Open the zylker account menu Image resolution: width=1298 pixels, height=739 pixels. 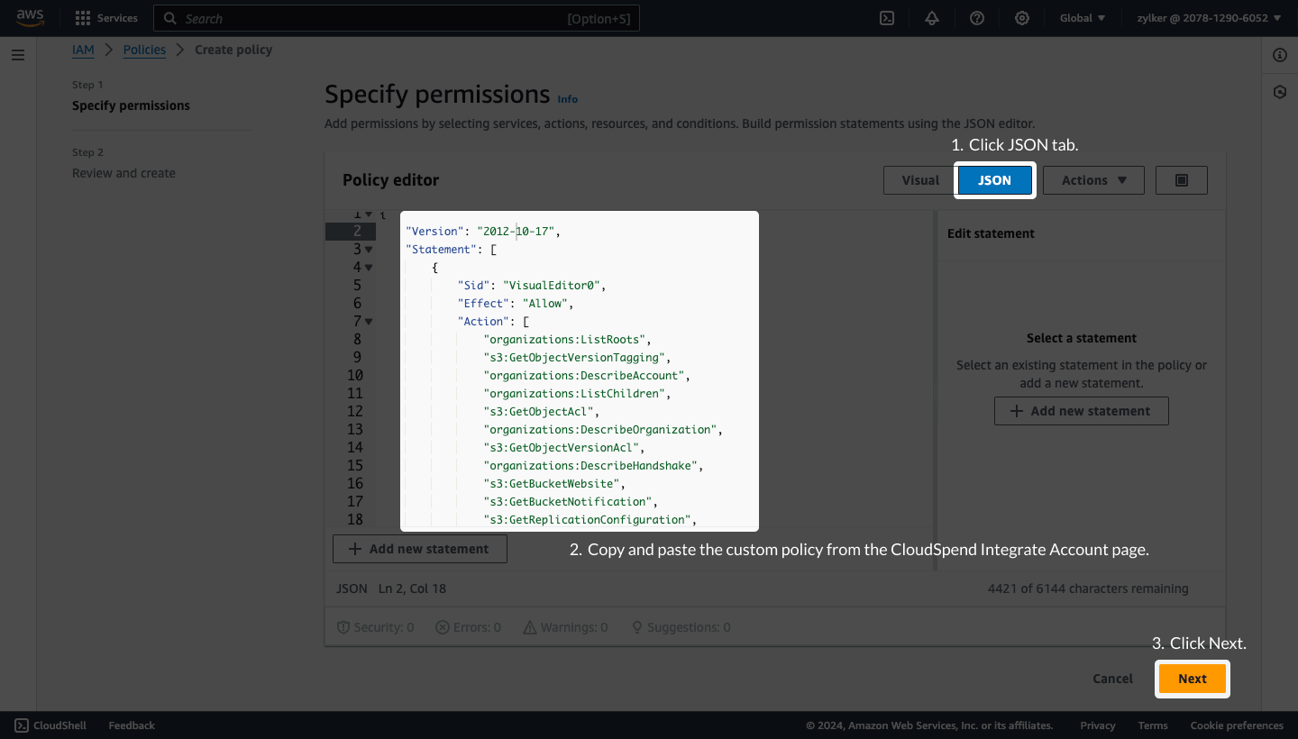point(1208,18)
